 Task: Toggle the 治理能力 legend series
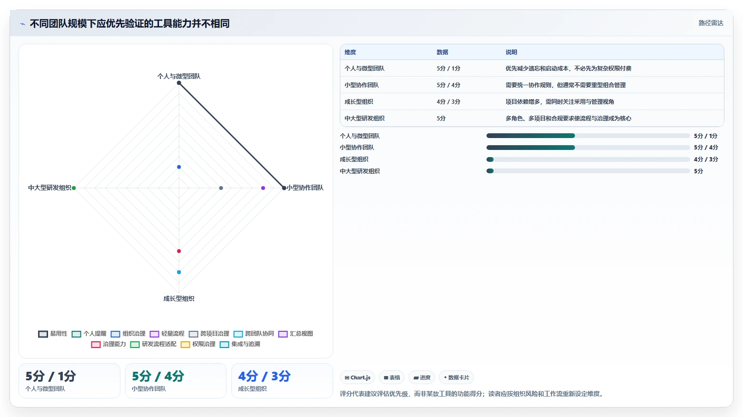(109, 344)
